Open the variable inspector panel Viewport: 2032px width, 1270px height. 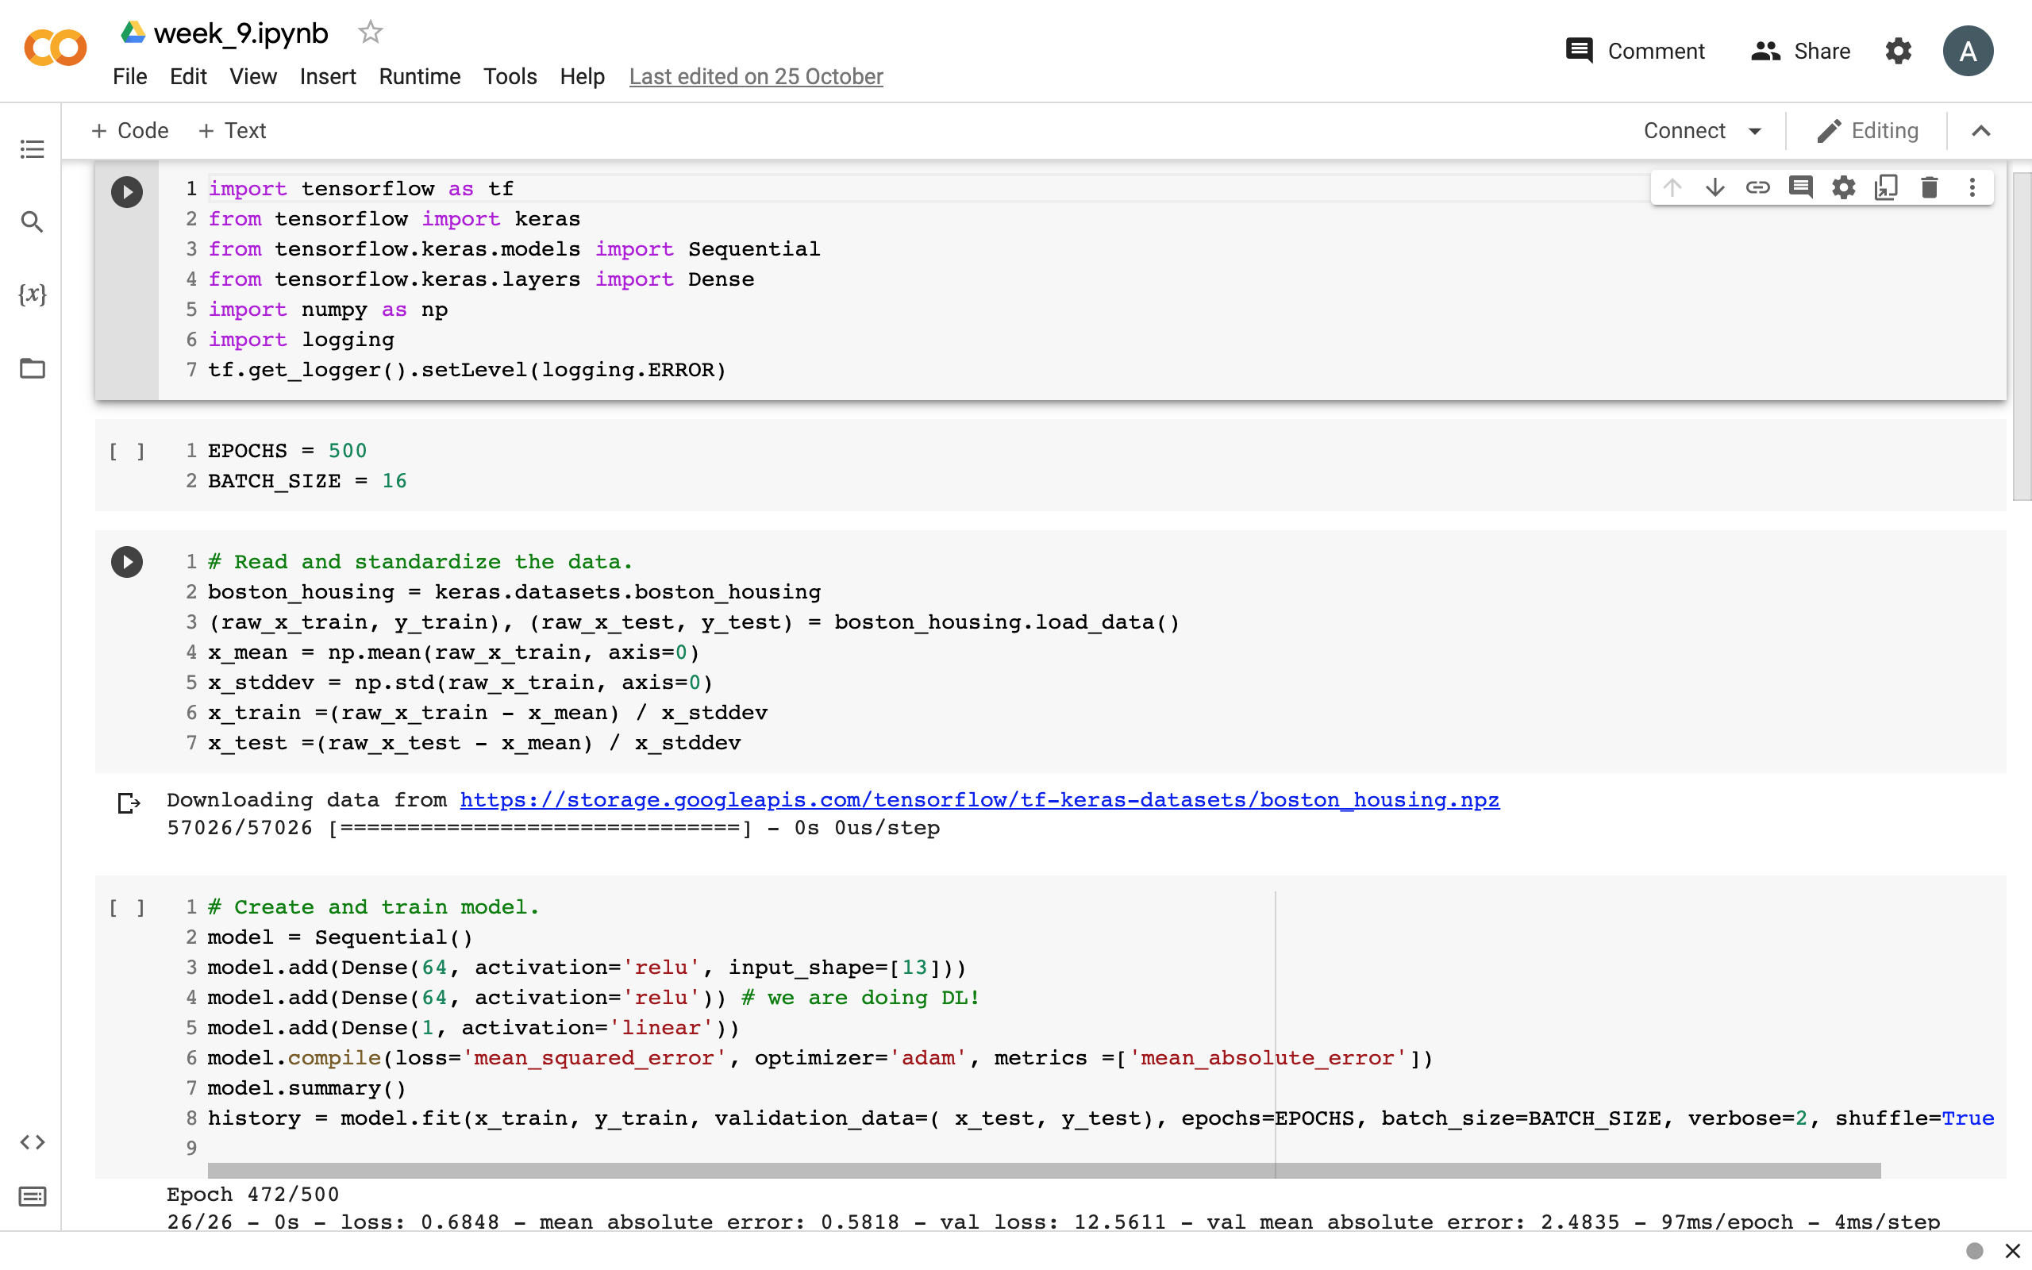click(x=32, y=294)
